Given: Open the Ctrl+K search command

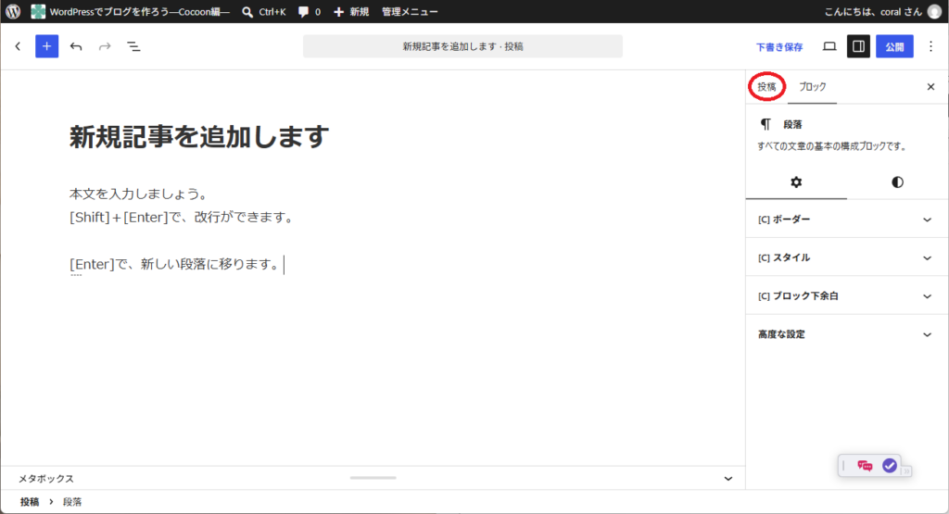Looking at the screenshot, I should tap(264, 11).
